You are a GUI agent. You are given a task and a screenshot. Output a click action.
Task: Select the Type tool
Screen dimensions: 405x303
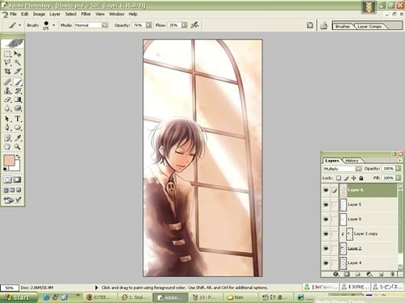click(x=18, y=119)
